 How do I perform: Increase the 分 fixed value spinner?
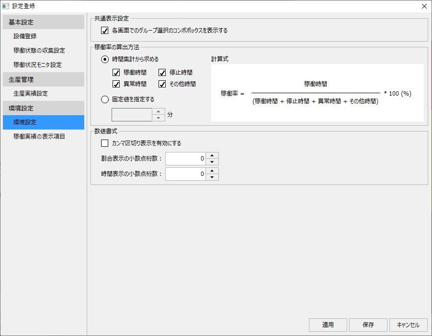tap(159, 111)
